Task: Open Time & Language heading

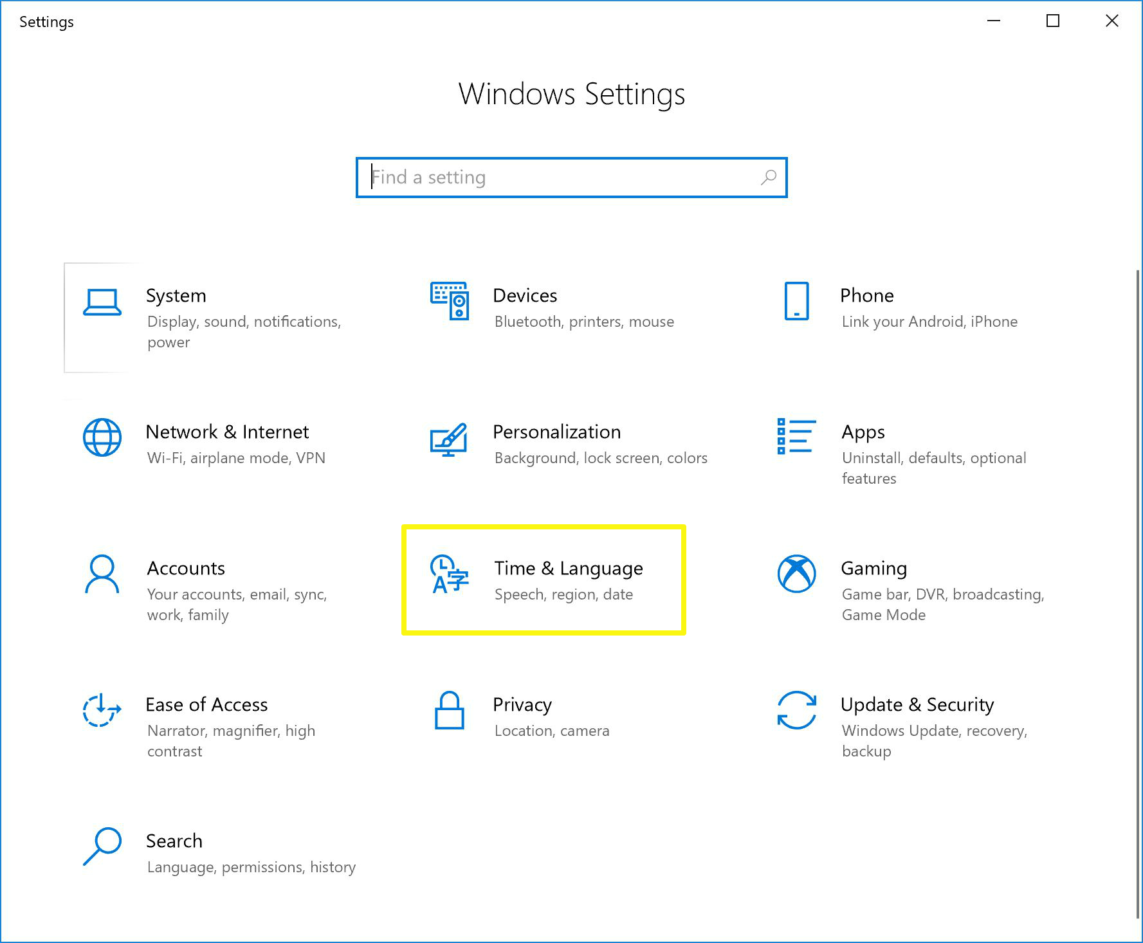Action: pos(569,569)
